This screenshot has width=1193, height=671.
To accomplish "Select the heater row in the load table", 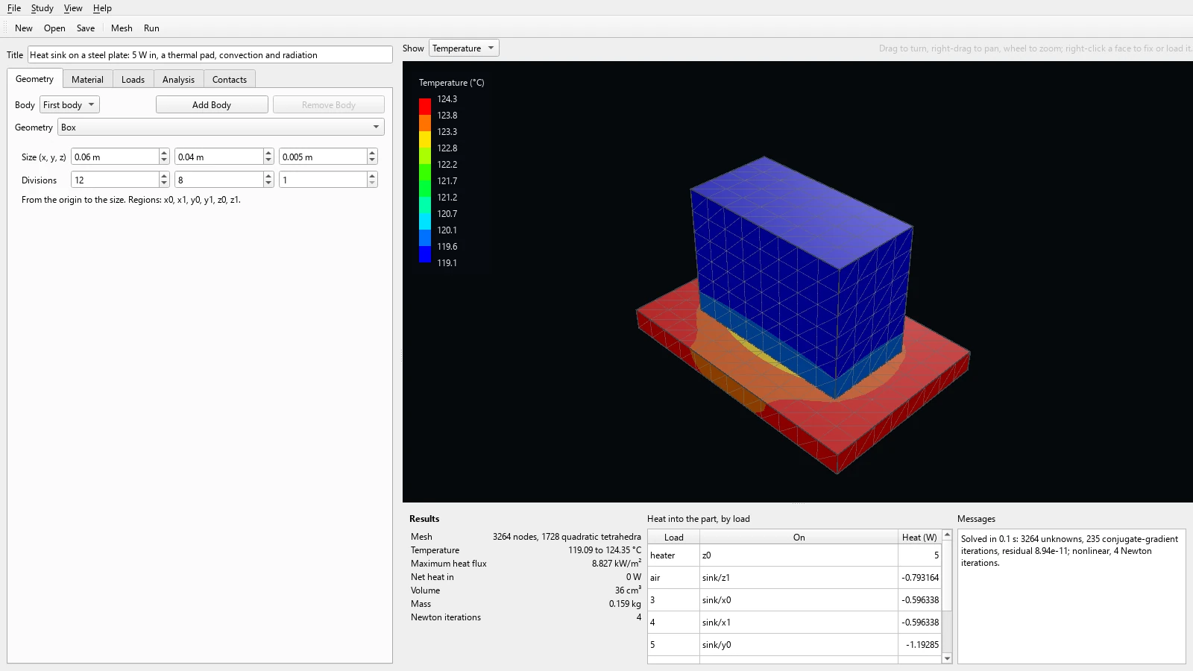I will (794, 555).
